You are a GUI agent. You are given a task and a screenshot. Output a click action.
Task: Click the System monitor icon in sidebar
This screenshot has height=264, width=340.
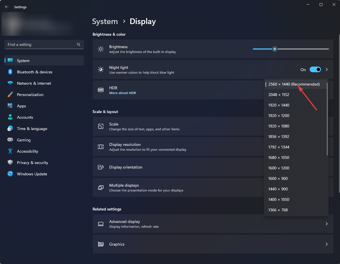click(10, 61)
